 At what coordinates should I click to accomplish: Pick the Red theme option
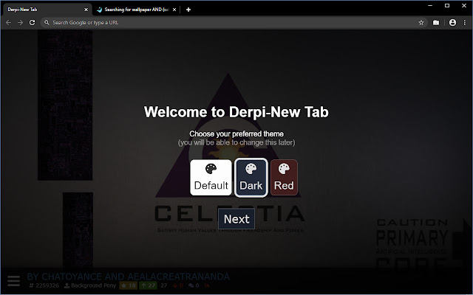[x=284, y=177]
